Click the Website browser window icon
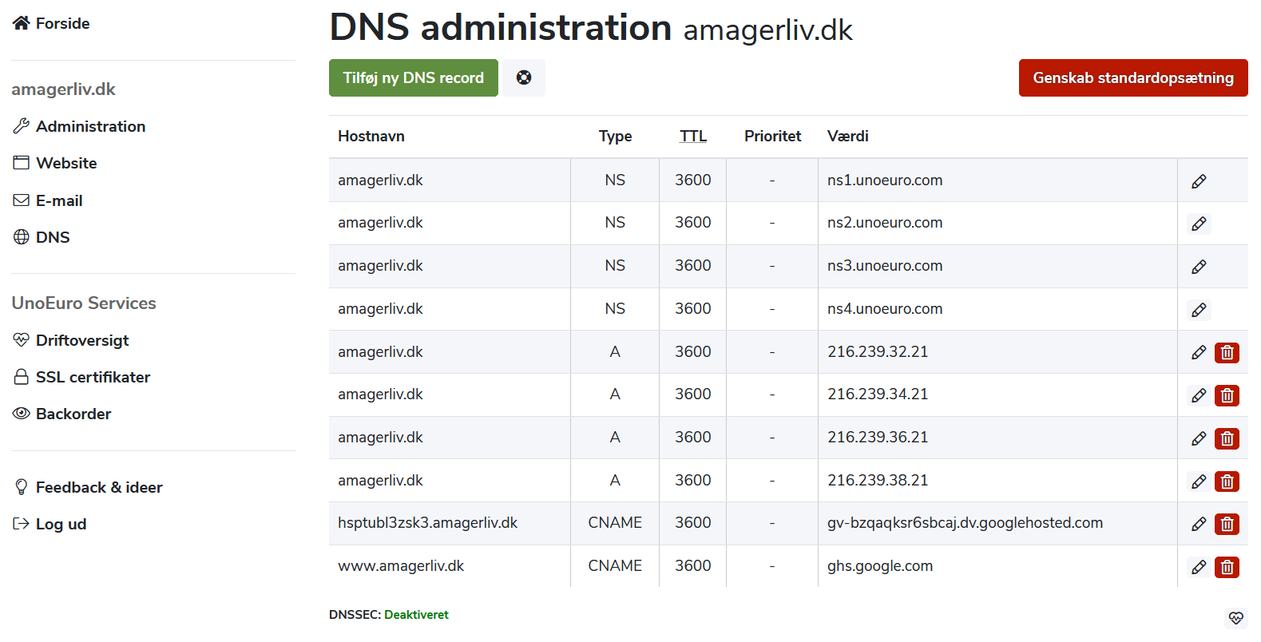This screenshot has height=642, width=1261. pos(21,162)
